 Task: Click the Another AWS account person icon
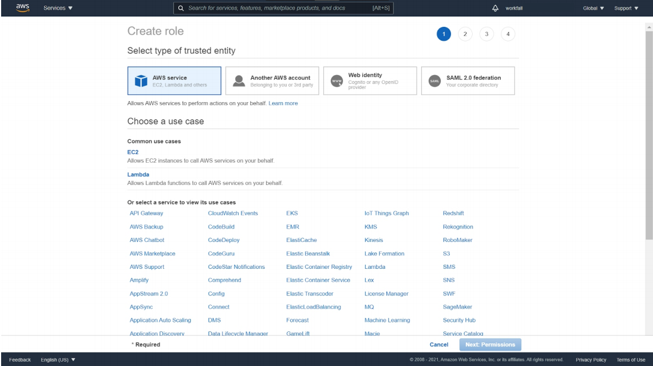tap(239, 80)
